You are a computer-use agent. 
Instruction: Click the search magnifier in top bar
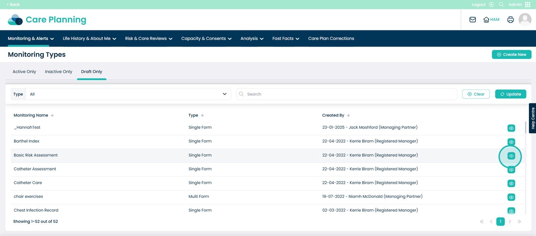pyautogui.click(x=501, y=4)
